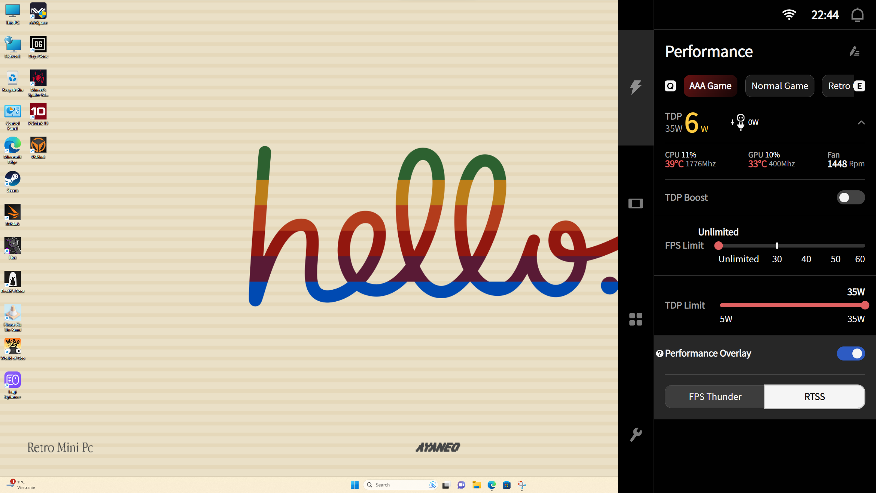Click the Wi-Fi status icon

point(789,15)
